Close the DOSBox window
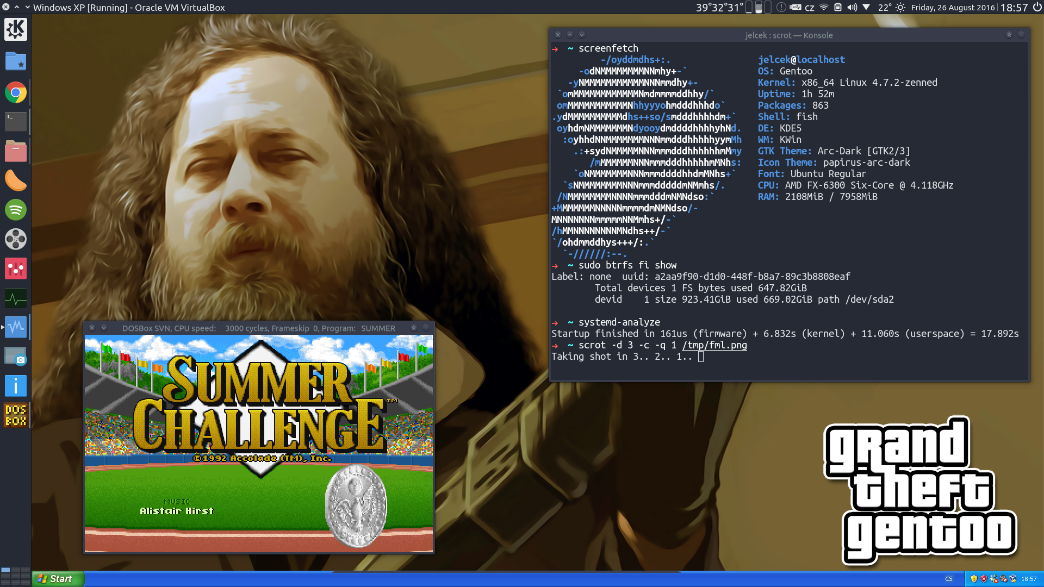Screen dimensions: 1044x587 coord(92,328)
